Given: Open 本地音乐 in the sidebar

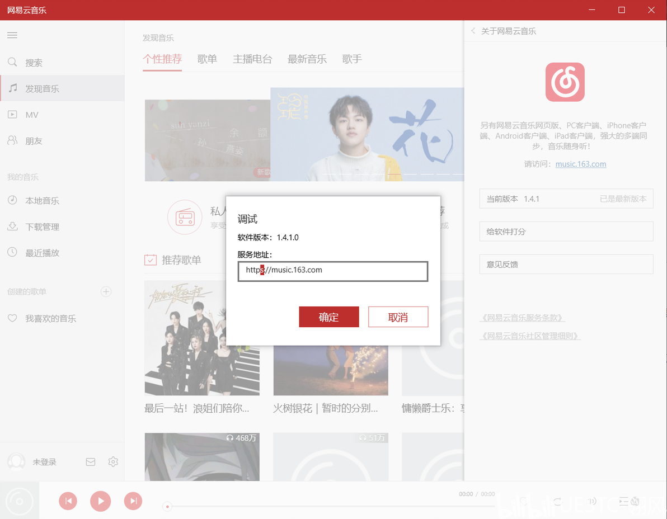Looking at the screenshot, I should (62, 200).
